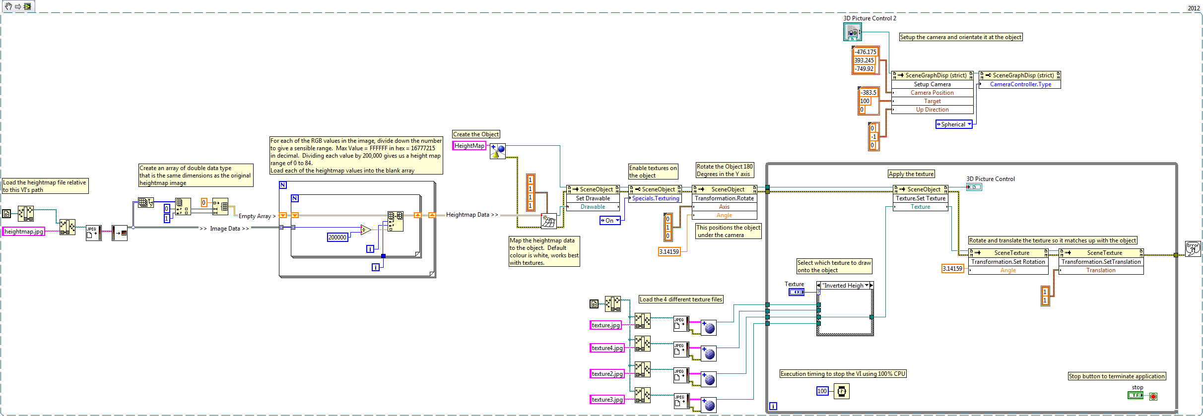Click the Create Object node next to HeightMap
The height and width of the screenshot is (416, 1203).
[498, 151]
